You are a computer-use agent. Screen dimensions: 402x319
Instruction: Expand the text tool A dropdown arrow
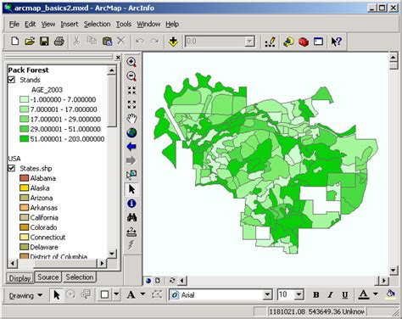click(x=143, y=294)
